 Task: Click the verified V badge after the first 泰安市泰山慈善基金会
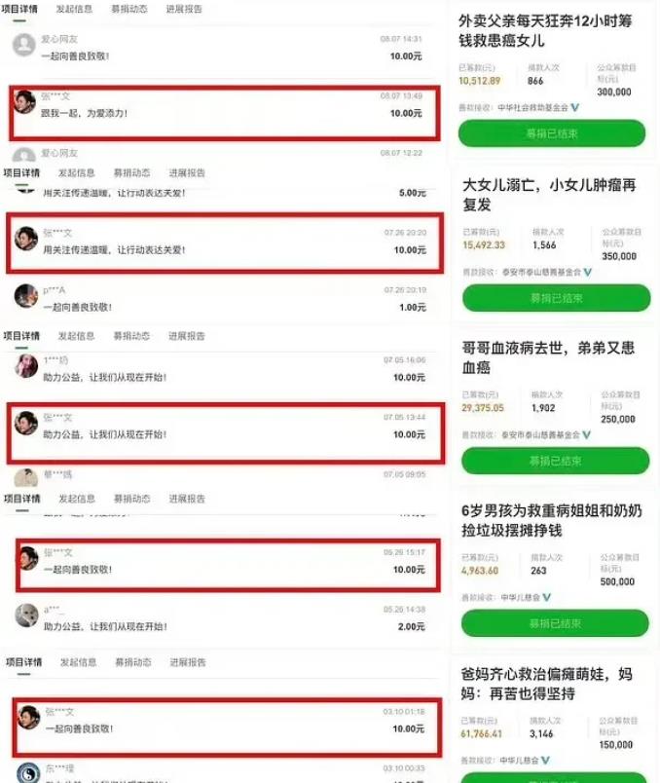tap(588, 272)
